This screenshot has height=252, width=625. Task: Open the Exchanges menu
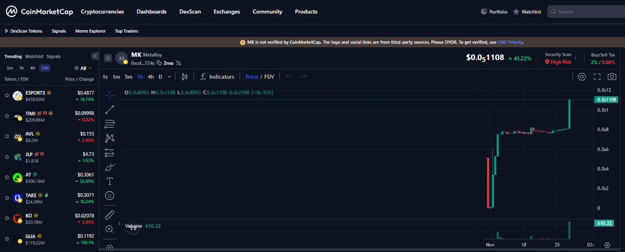click(x=227, y=11)
